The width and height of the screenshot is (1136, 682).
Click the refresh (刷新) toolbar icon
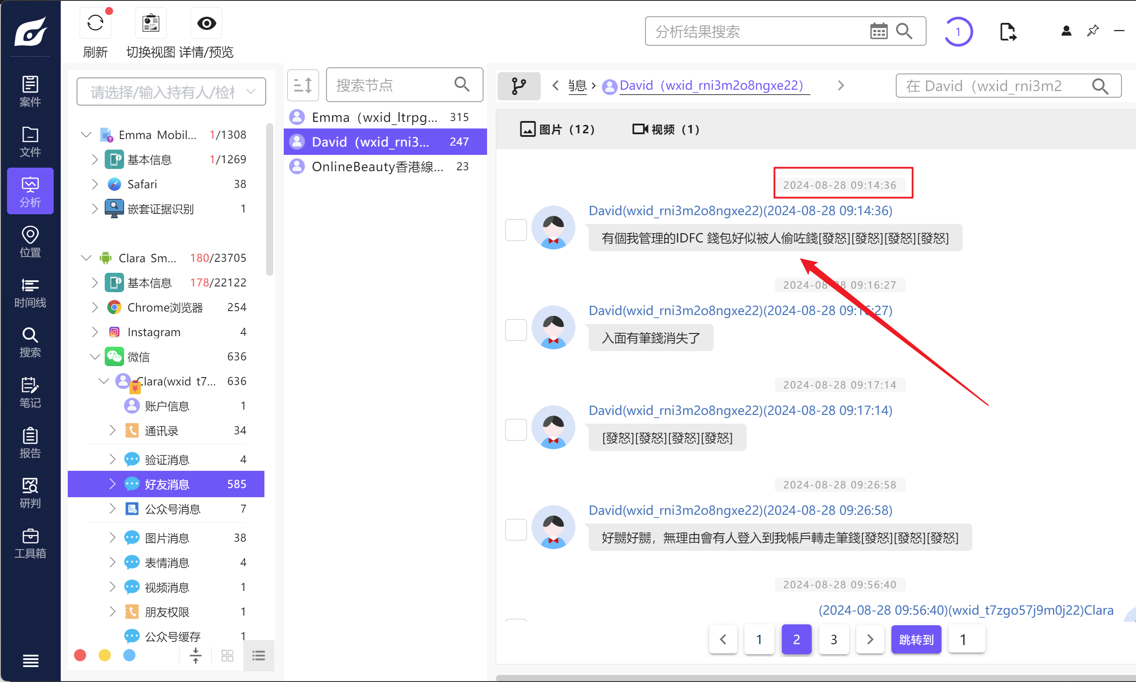click(x=95, y=23)
